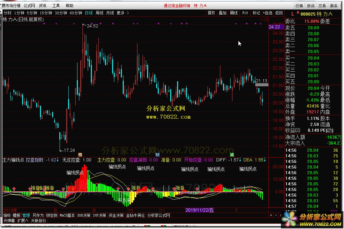
Task: Expand 更多 timeframe options arrow
Action: (x=128, y=13)
